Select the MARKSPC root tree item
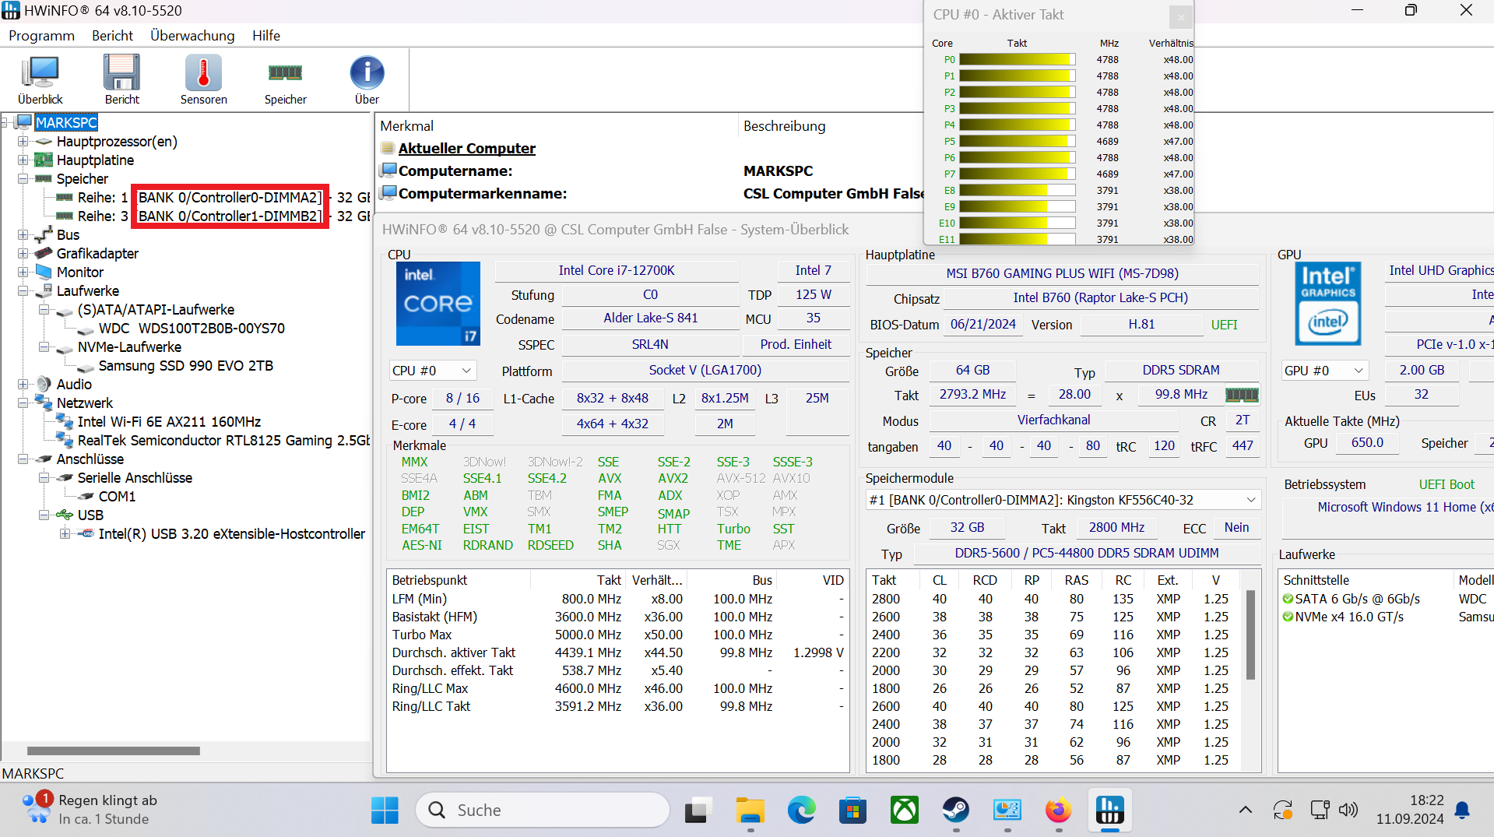The width and height of the screenshot is (1494, 837). pos(66,122)
